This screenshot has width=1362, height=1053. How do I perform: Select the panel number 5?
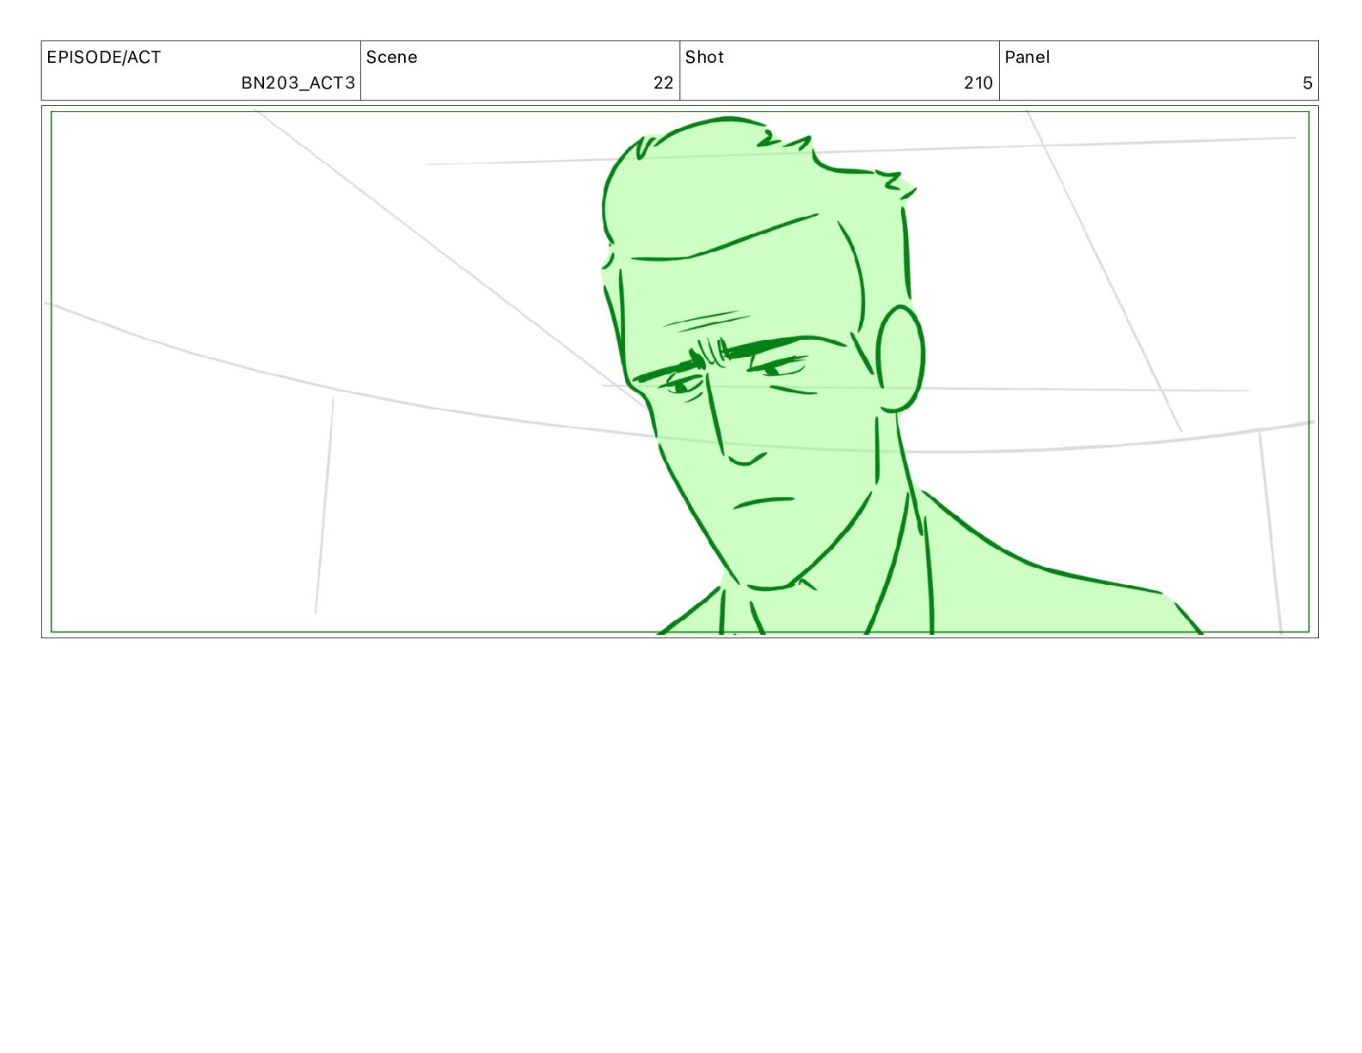point(1307,83)
